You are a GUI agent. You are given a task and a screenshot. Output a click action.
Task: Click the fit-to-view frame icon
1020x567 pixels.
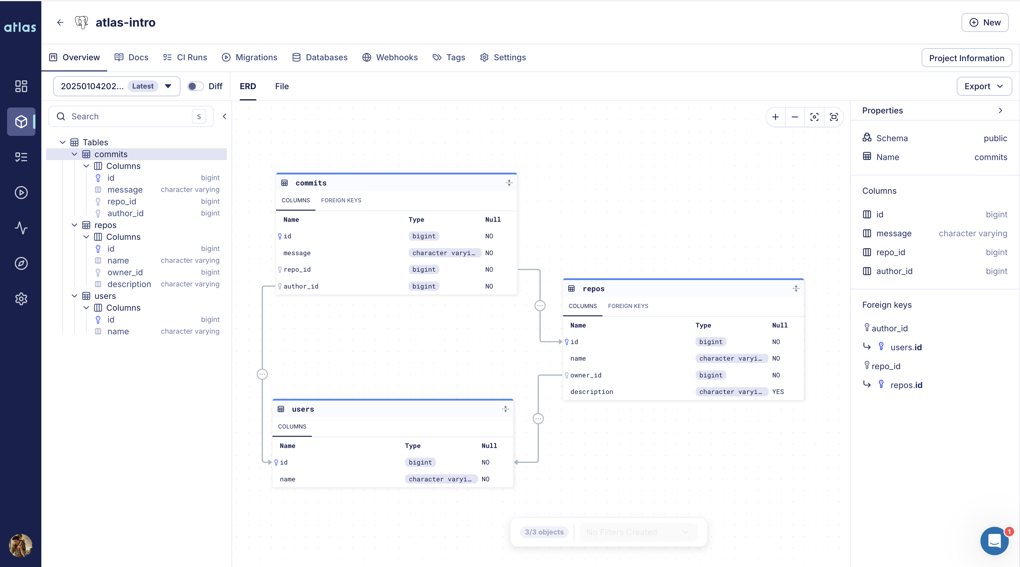point(833,117)
